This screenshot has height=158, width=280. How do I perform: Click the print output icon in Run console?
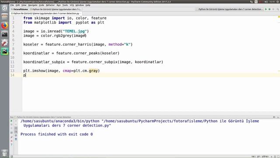(16, 136)
